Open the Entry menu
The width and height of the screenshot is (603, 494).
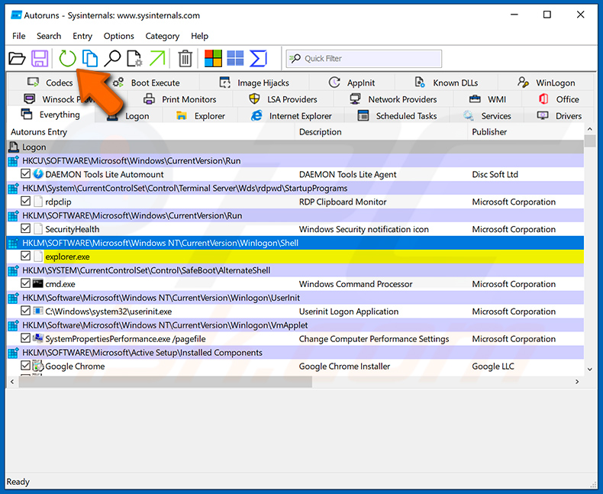82,36
